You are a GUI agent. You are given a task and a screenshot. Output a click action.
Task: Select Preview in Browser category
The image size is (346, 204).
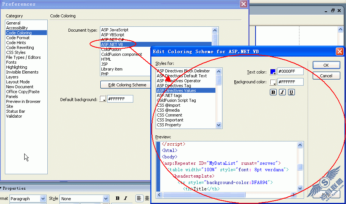tap(23, 101)
